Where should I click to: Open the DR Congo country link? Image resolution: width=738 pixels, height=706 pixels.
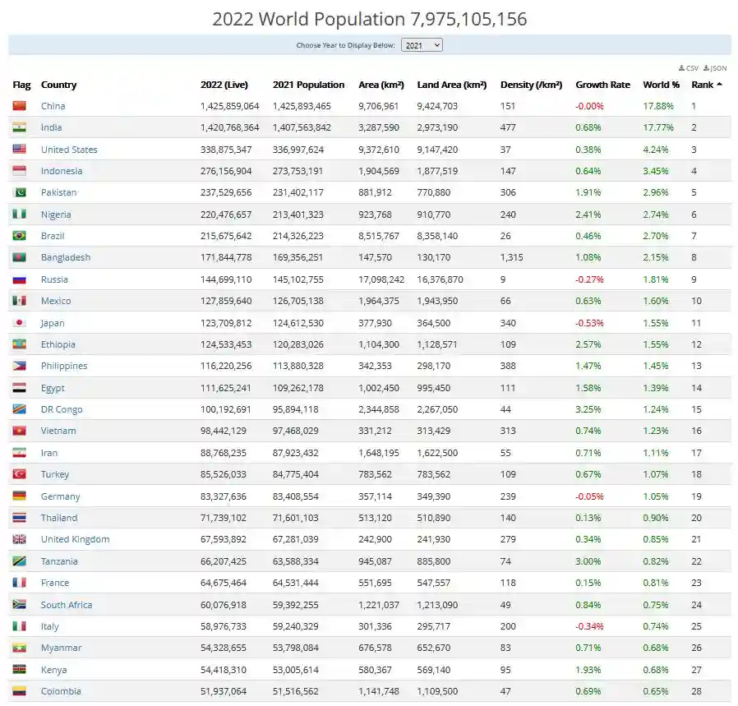click(62, 409)
